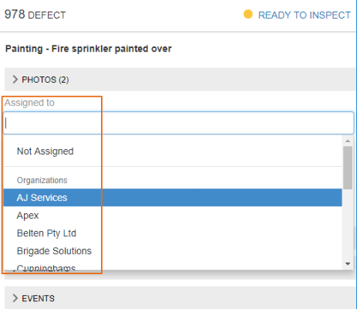357x309 pixels.
Task: Click the Organizations group heading
Action: pos(42,180)
